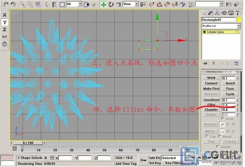
Task: Activate the Select and Rotate tool
Action: (111, 5)
